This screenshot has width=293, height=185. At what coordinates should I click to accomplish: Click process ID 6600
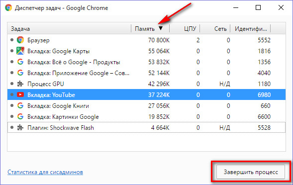pos(264,116)
